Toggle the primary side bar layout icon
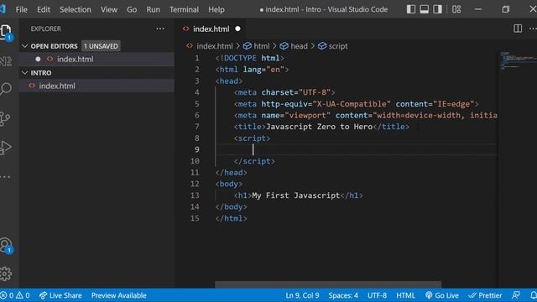537x302 pixels. [x=411, y=9]
